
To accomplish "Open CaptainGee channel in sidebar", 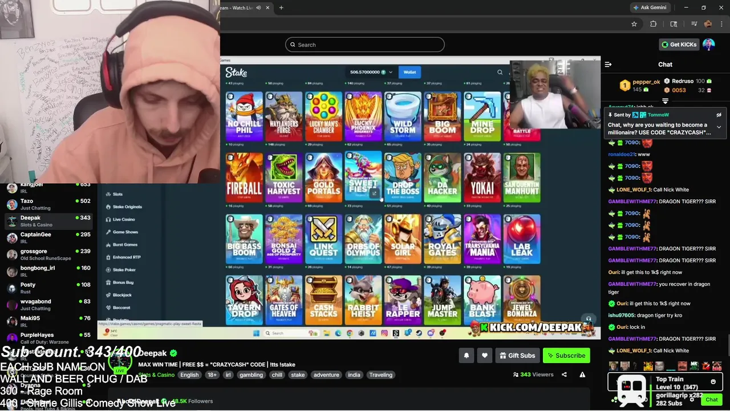I will [48, 237].
